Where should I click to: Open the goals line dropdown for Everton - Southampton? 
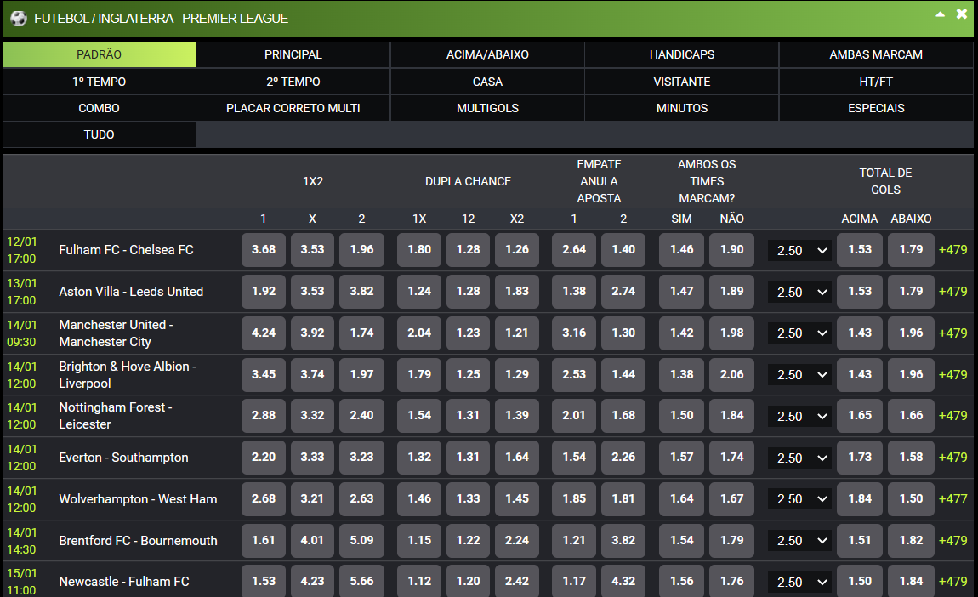(x=801, y=458)
